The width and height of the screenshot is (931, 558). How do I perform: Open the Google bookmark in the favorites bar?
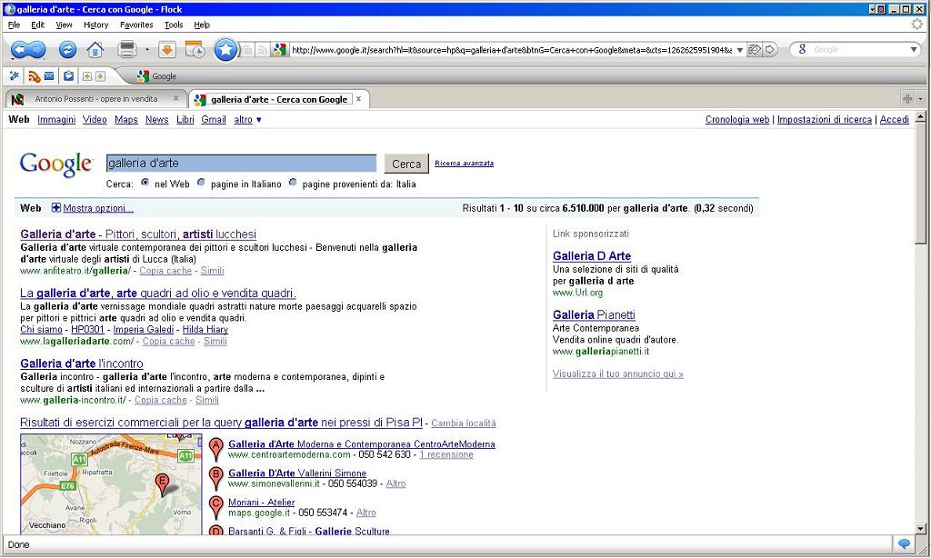[156, 76]
